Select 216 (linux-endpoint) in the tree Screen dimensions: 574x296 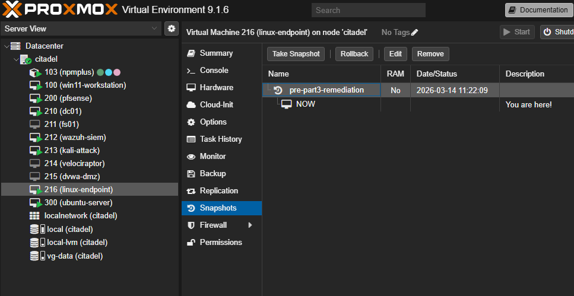point(89,190)
